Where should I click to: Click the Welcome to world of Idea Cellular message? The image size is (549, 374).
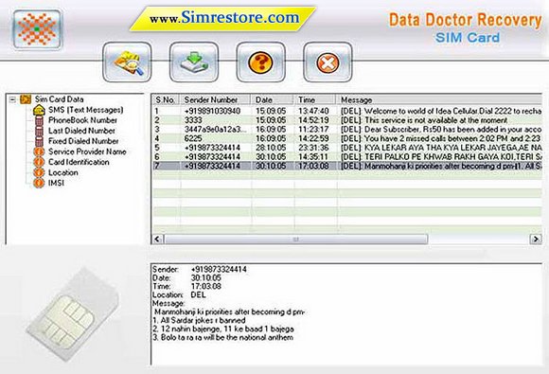pyautogui.click(x=441, y=111)
